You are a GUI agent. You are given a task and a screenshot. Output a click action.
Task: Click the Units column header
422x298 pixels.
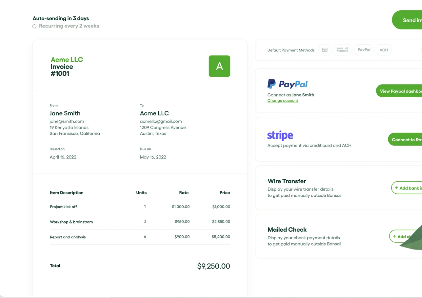[x=141, y=192]
